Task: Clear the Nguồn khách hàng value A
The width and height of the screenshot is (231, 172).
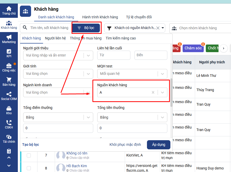Action: pos(153,92)
